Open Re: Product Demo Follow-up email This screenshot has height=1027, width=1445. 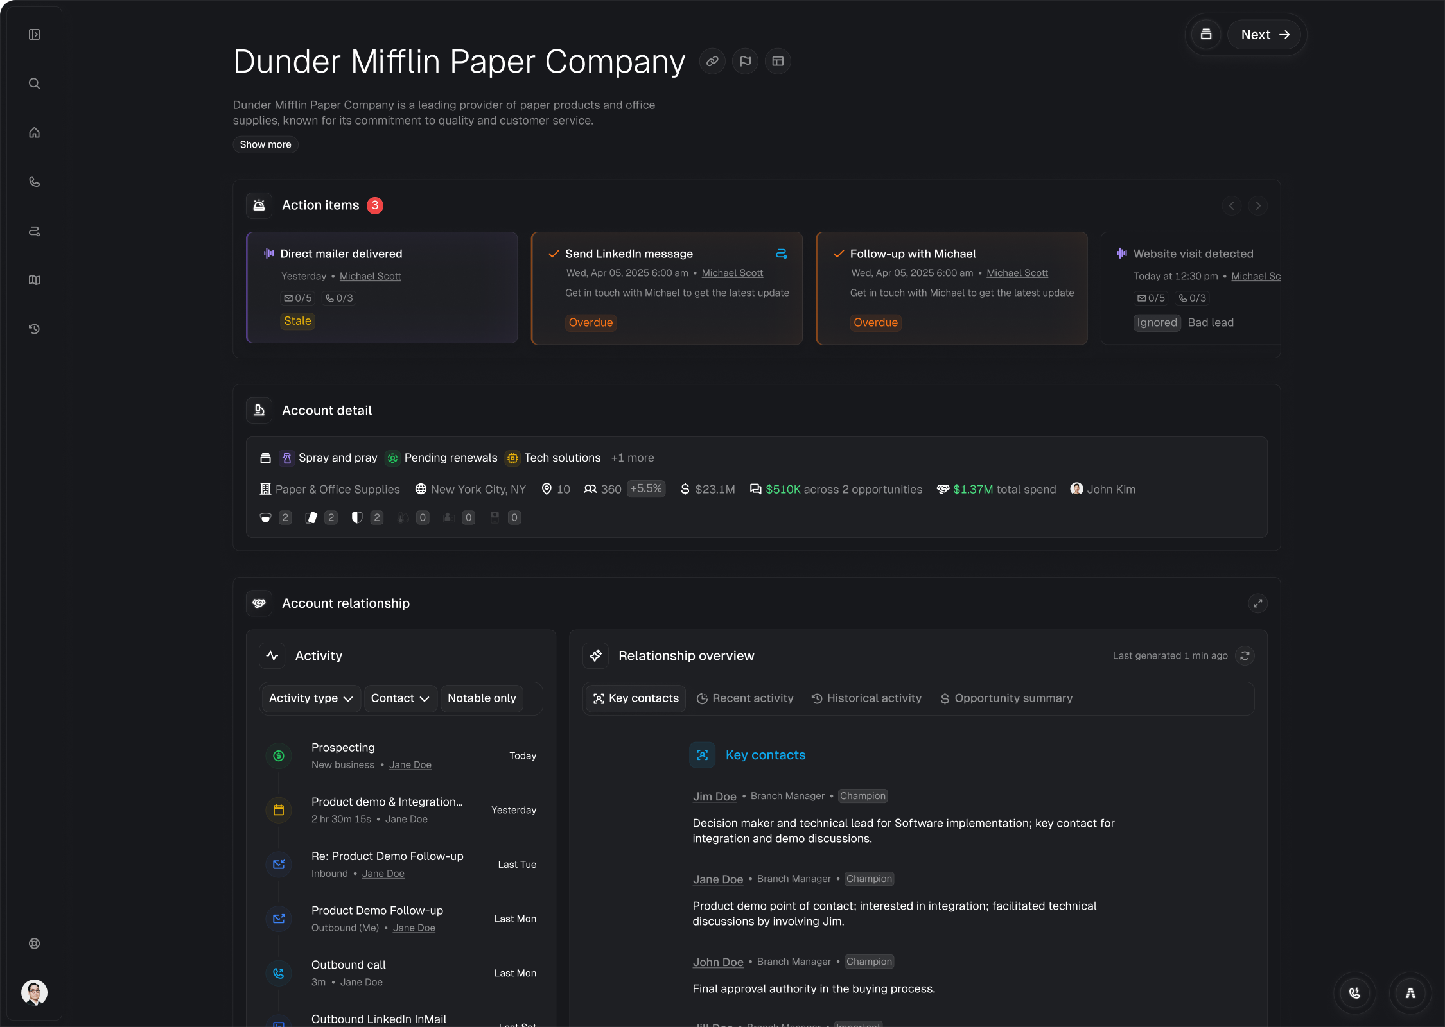(x=401, y=865)
